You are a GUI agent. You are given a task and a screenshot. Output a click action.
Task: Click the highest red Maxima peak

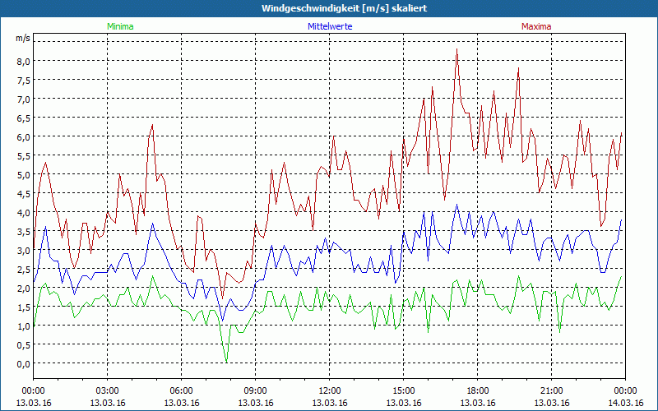(x=456, y=50)
